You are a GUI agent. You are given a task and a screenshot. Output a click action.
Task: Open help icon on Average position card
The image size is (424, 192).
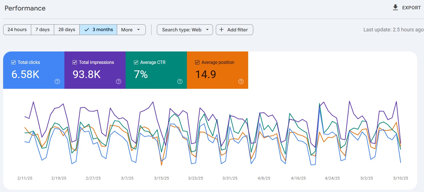(x=241, y=81)
